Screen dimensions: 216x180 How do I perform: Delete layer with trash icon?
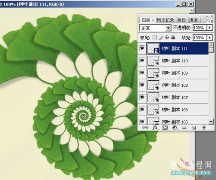(204, 127)
